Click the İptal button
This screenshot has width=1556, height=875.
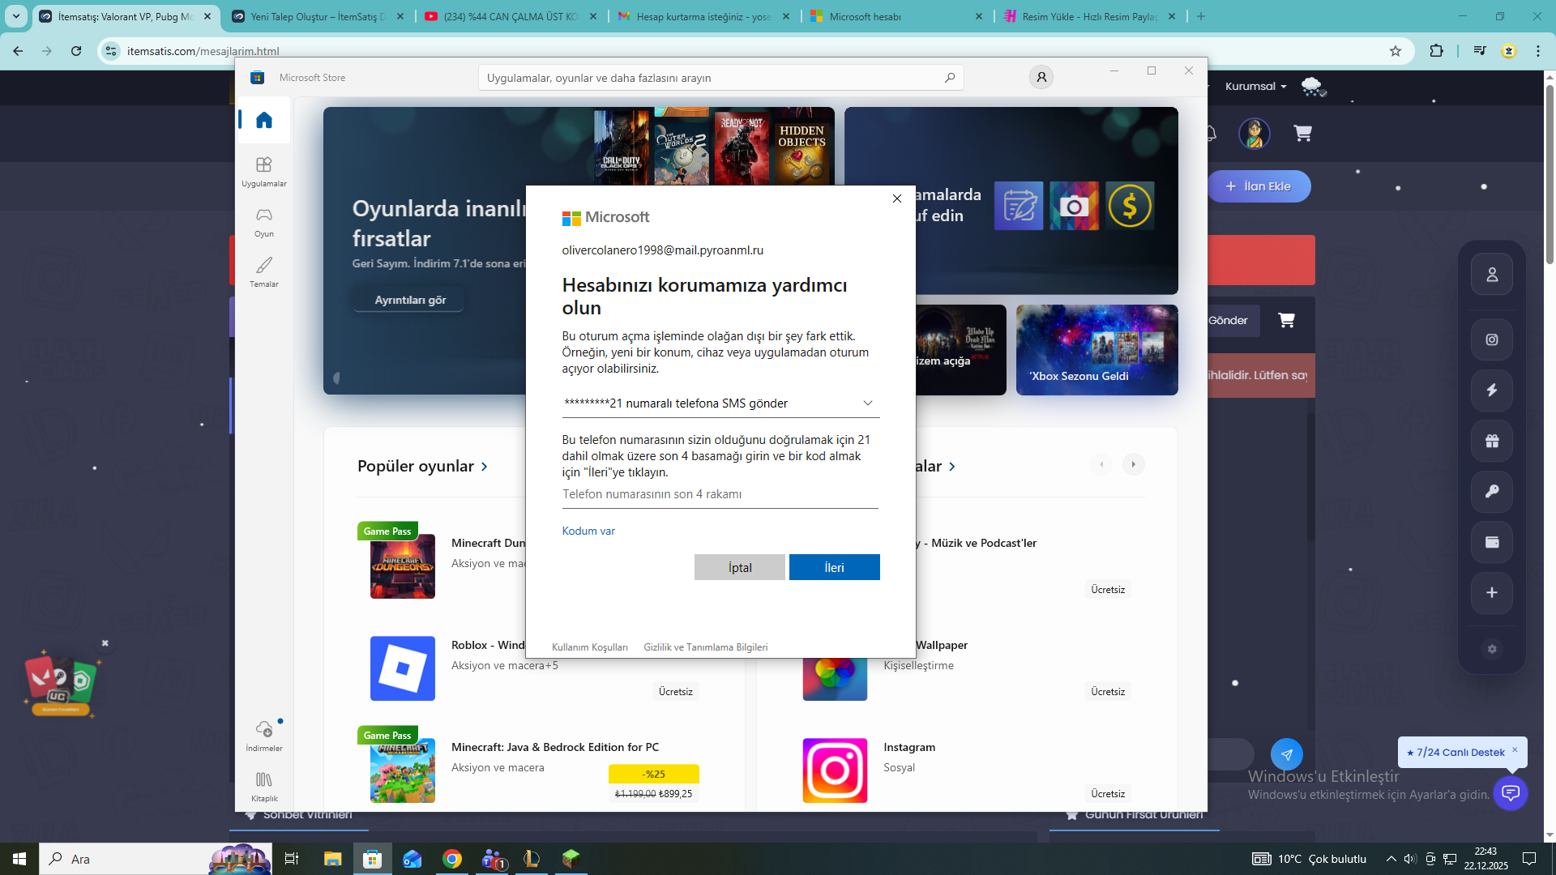740,567
